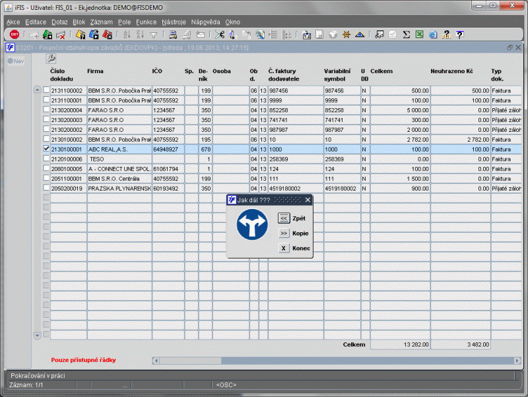Open the Nástroje menu

point(174,22)
